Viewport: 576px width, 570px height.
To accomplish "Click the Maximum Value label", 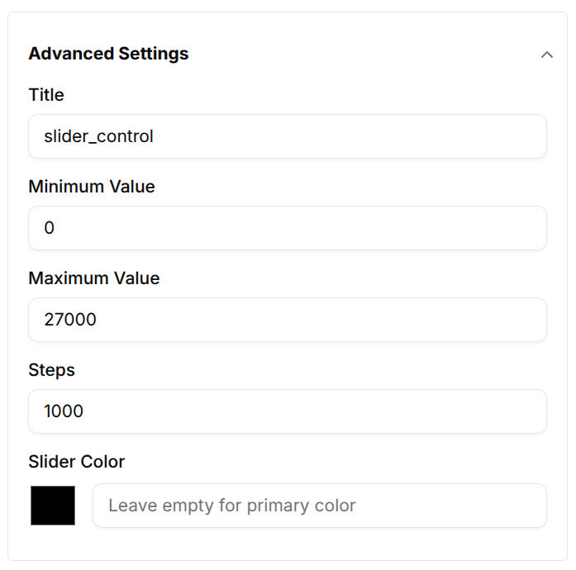I will point(94,278).
